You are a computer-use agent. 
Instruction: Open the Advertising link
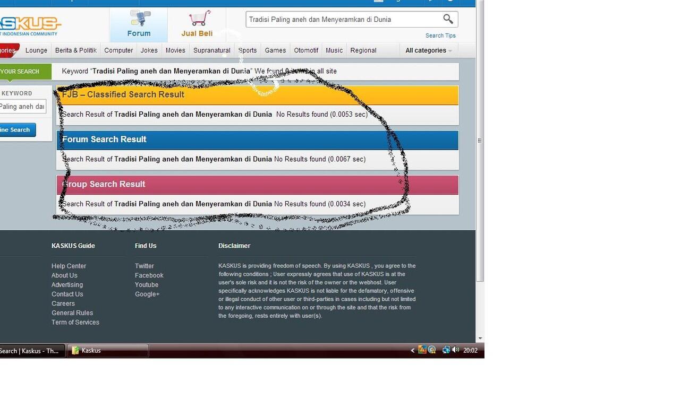pos(67,285)
